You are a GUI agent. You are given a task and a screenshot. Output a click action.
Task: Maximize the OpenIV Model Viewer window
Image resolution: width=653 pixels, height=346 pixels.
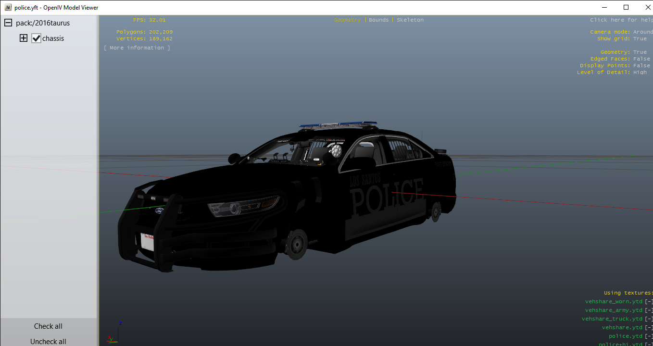pyautogui.click(x=626, y=7)
